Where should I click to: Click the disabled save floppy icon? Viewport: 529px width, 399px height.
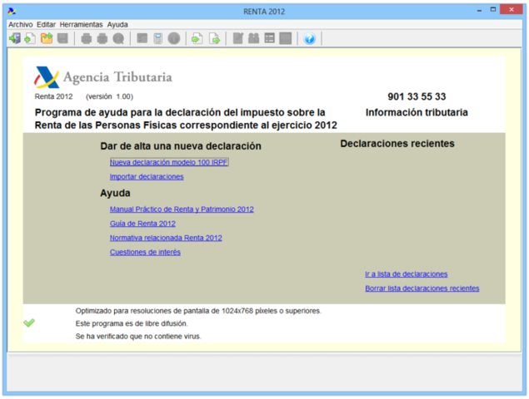click(62, 38)
